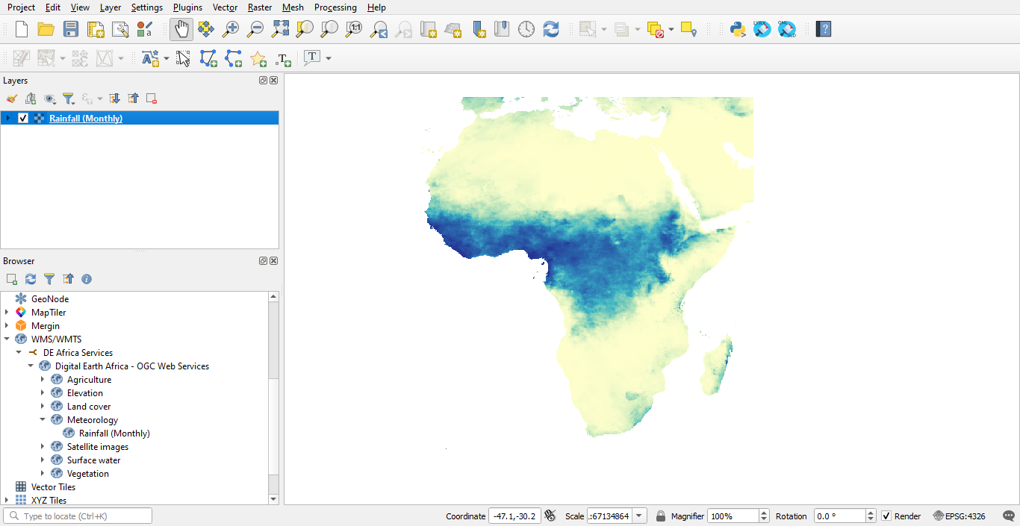Uncheck the Rainfall (Monthly) layer visibility
Screen dimensions: 1020x526
(23, 118)
